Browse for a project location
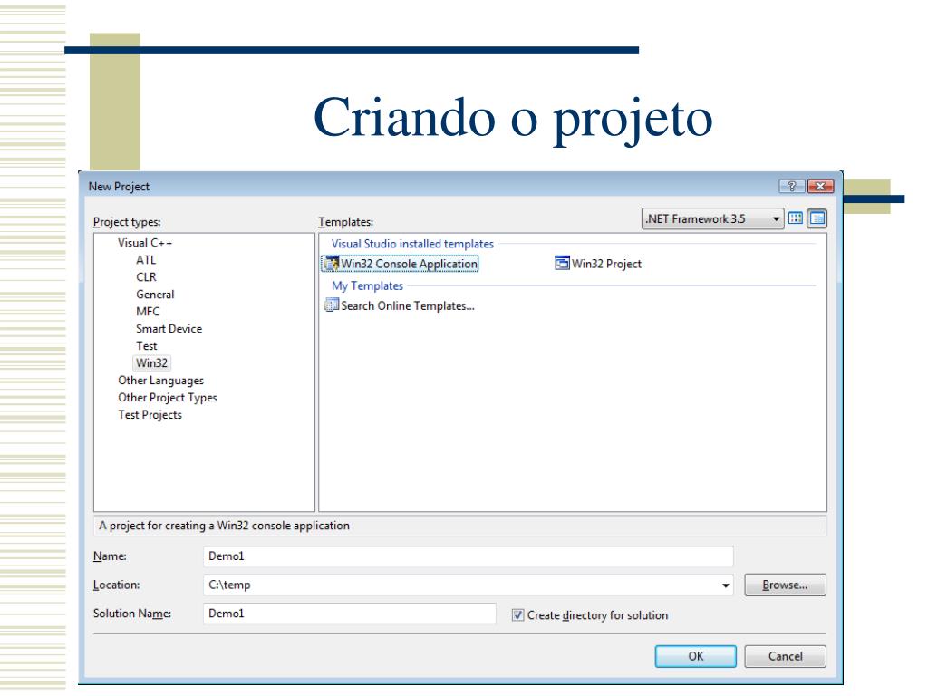 (x=786, y=585)
